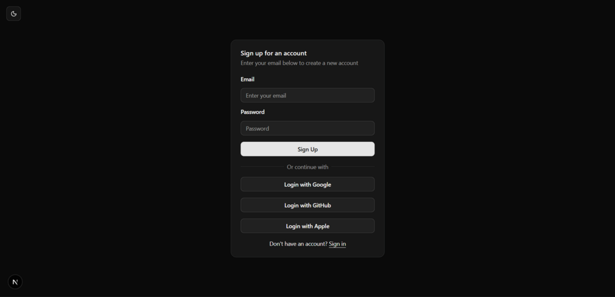Click the 'Or continue with' divider text
The height and width of the screenshot is (297, 615).
pos(307,167)
